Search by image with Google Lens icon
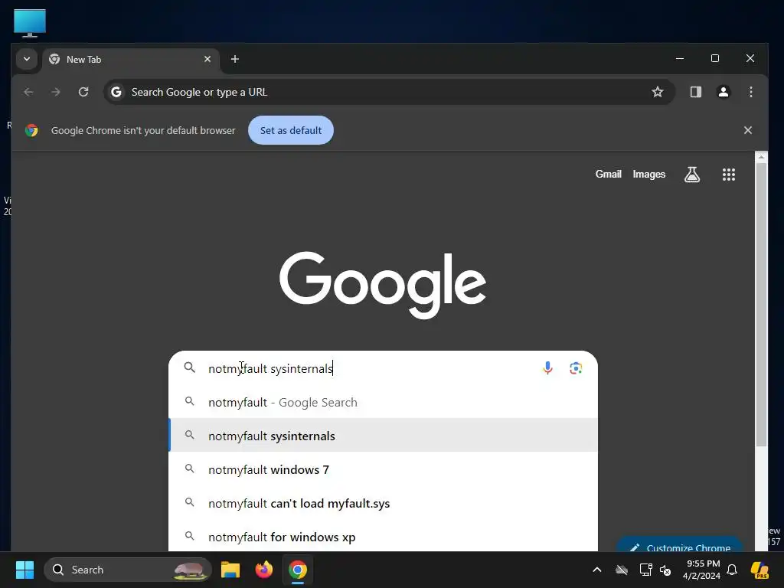 tap(576, 368)
